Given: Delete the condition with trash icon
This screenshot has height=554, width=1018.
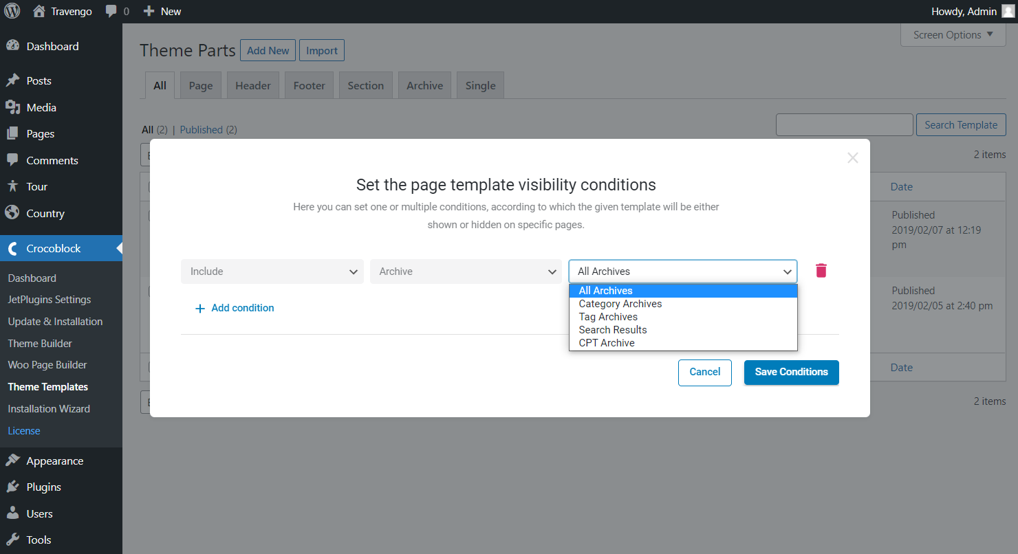Looking at the screenshot, I should 821,271.
